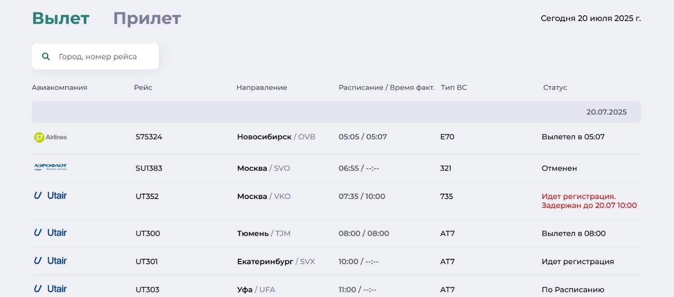Click the red delayed status of UT352
Viewport: 674px width, 297px height.
[x=589, y=201]
